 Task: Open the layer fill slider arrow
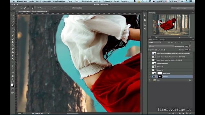[190, 50]
